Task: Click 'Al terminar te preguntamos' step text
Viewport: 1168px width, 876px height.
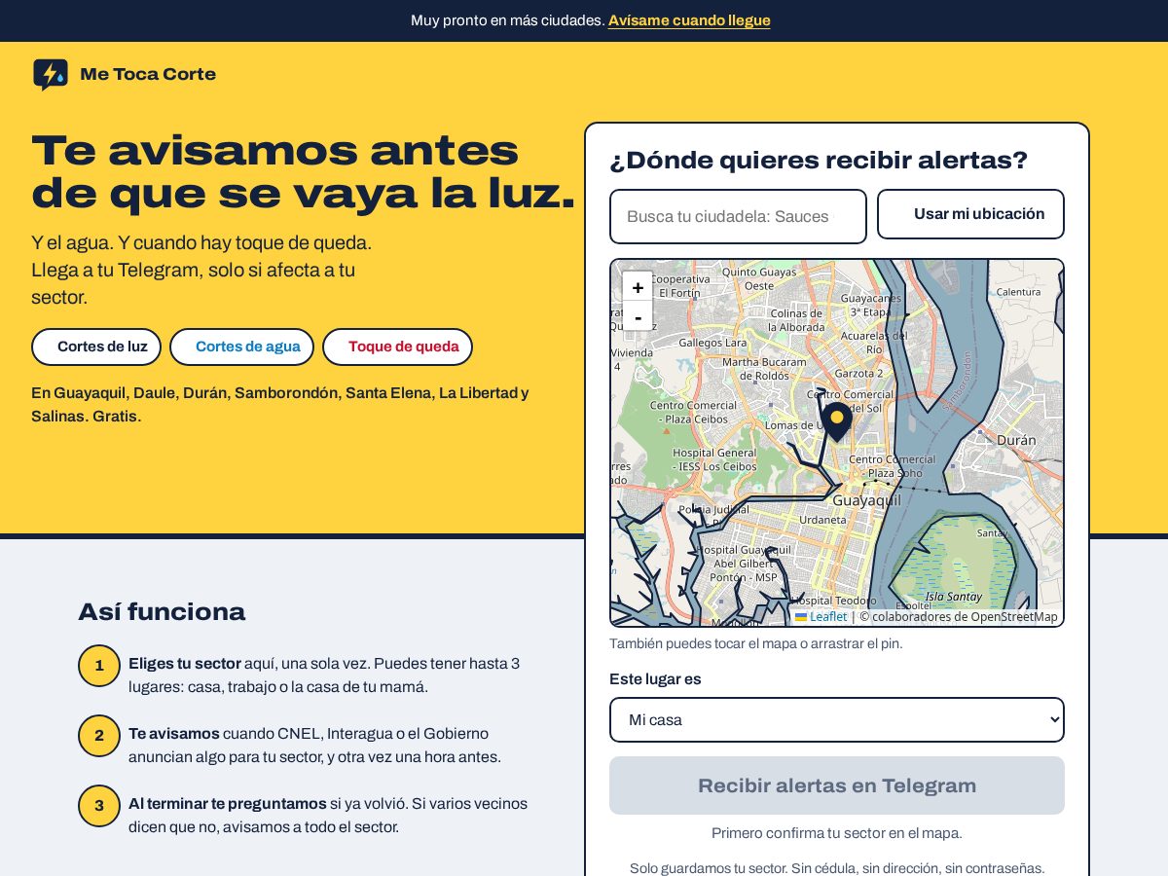Action: 228,804
